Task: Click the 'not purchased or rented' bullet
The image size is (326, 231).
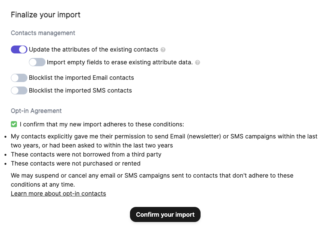Action: pyautogui.click(x=75, y=164)
